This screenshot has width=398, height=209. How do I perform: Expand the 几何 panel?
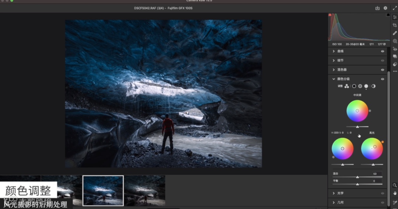click(334, 202)
